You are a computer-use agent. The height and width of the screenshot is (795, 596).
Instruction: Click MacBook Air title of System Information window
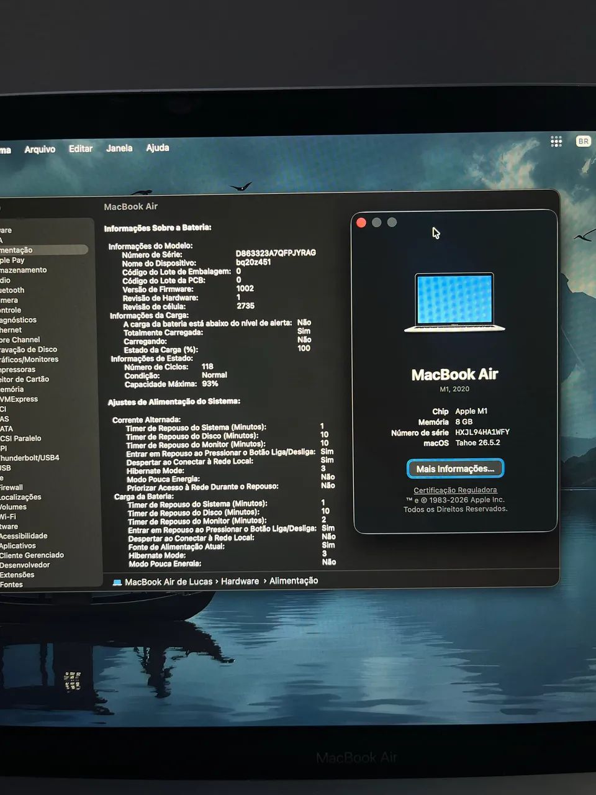point(130,207)
